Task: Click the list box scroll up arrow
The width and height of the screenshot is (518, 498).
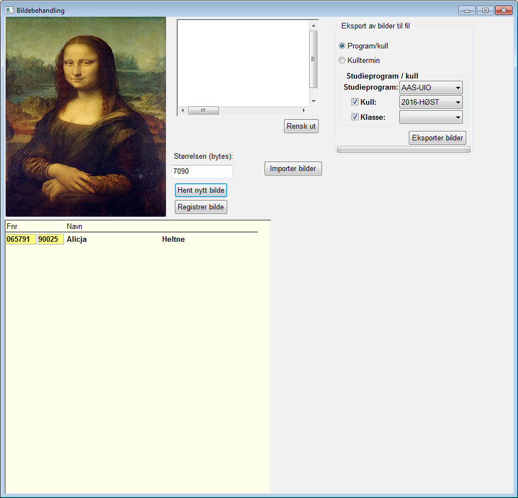Action: point(314,26)
